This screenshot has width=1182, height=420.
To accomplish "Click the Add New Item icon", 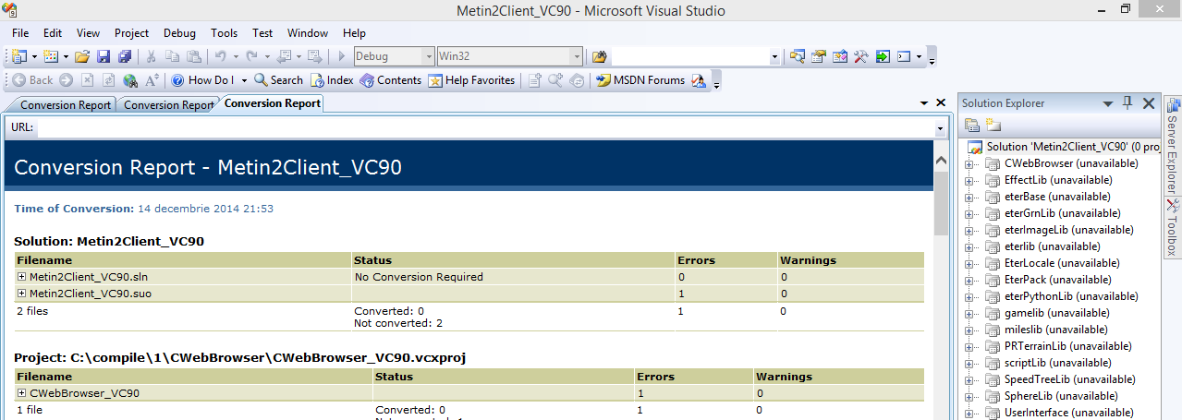I will click(50, 56).
